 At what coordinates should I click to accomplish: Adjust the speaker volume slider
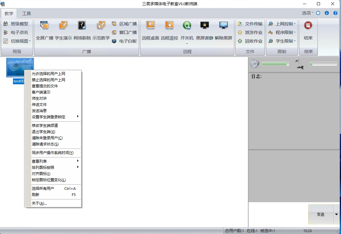pyautogui.click(x=275, y=64)
